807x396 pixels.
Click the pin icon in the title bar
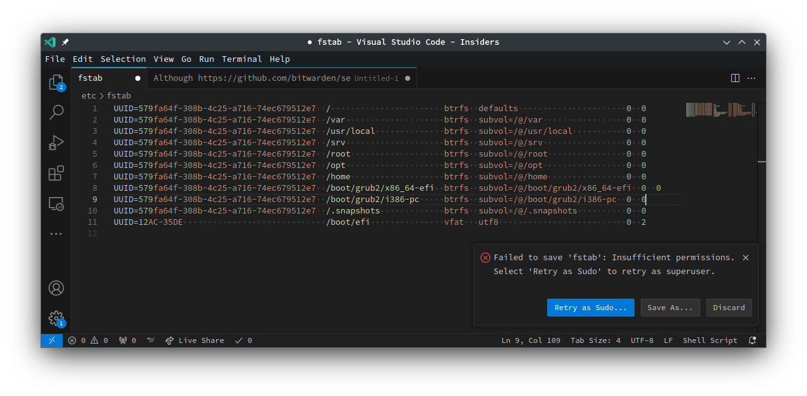pos(66,42)
